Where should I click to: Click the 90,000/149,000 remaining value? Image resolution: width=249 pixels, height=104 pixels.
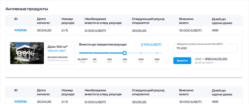58,57
